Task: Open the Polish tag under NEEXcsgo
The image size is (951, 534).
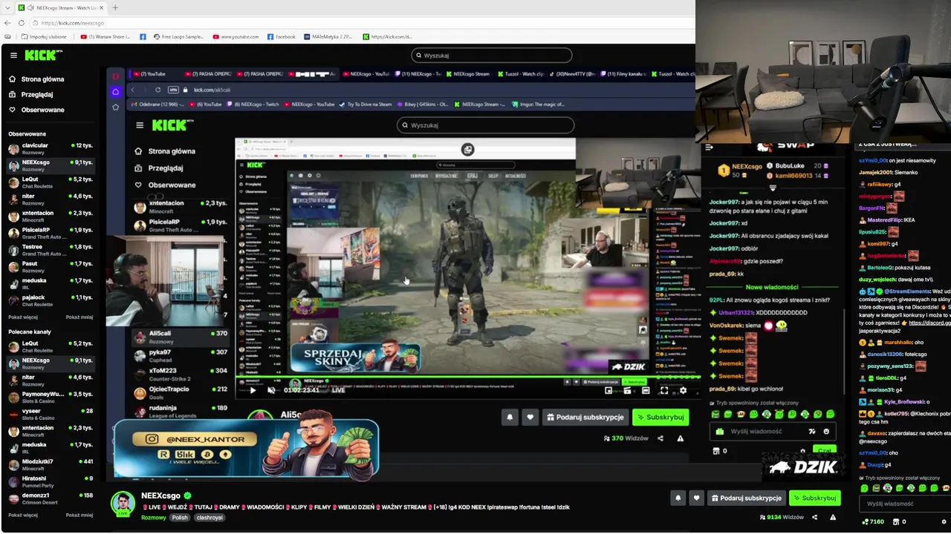Action: [x=181, y=518]
